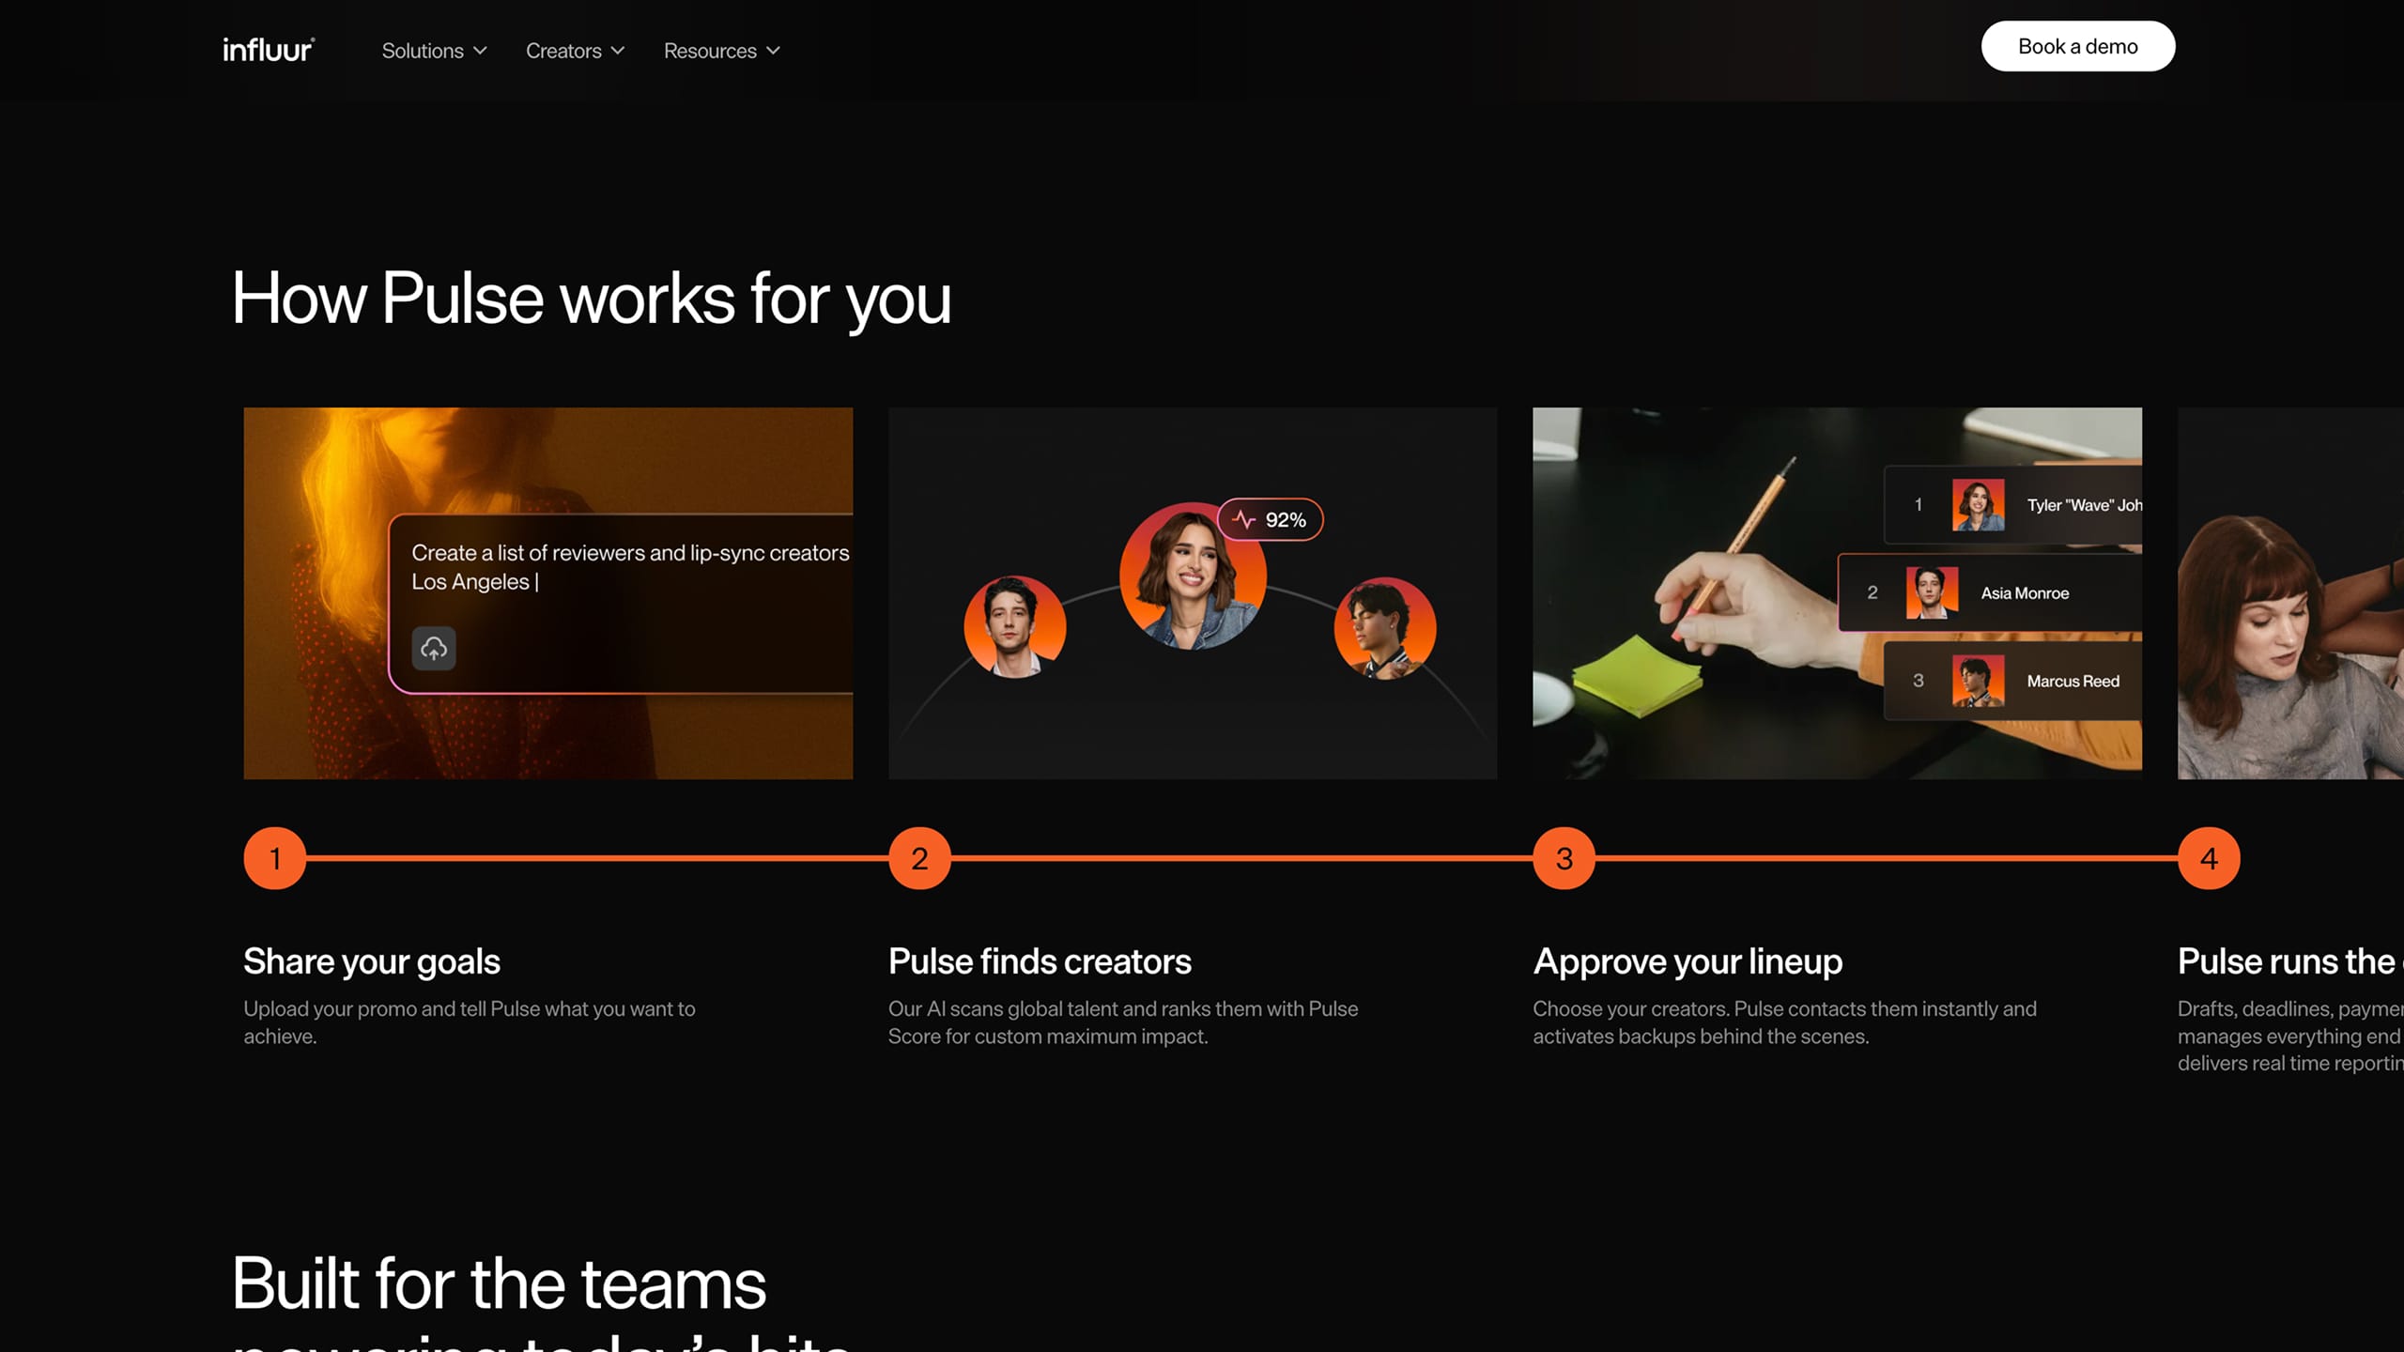Click the 92% Pulse Score badge
2404x1352 pixels.
1271,519
